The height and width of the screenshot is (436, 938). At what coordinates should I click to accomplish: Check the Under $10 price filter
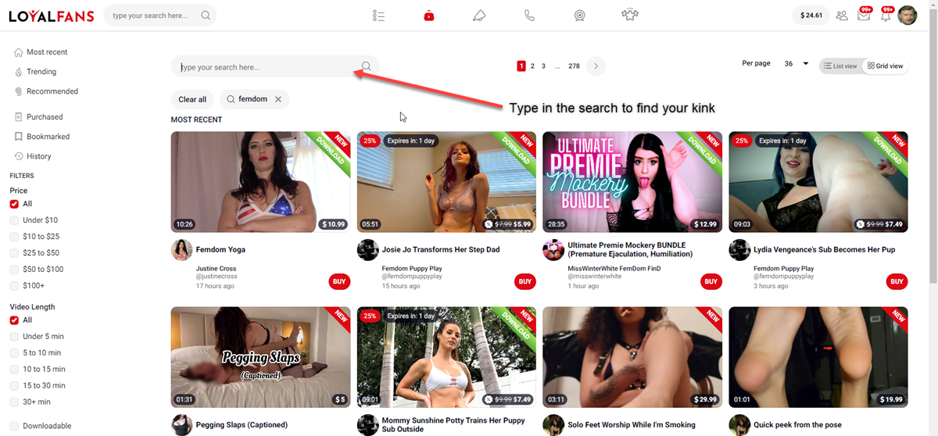pos(14,220)
